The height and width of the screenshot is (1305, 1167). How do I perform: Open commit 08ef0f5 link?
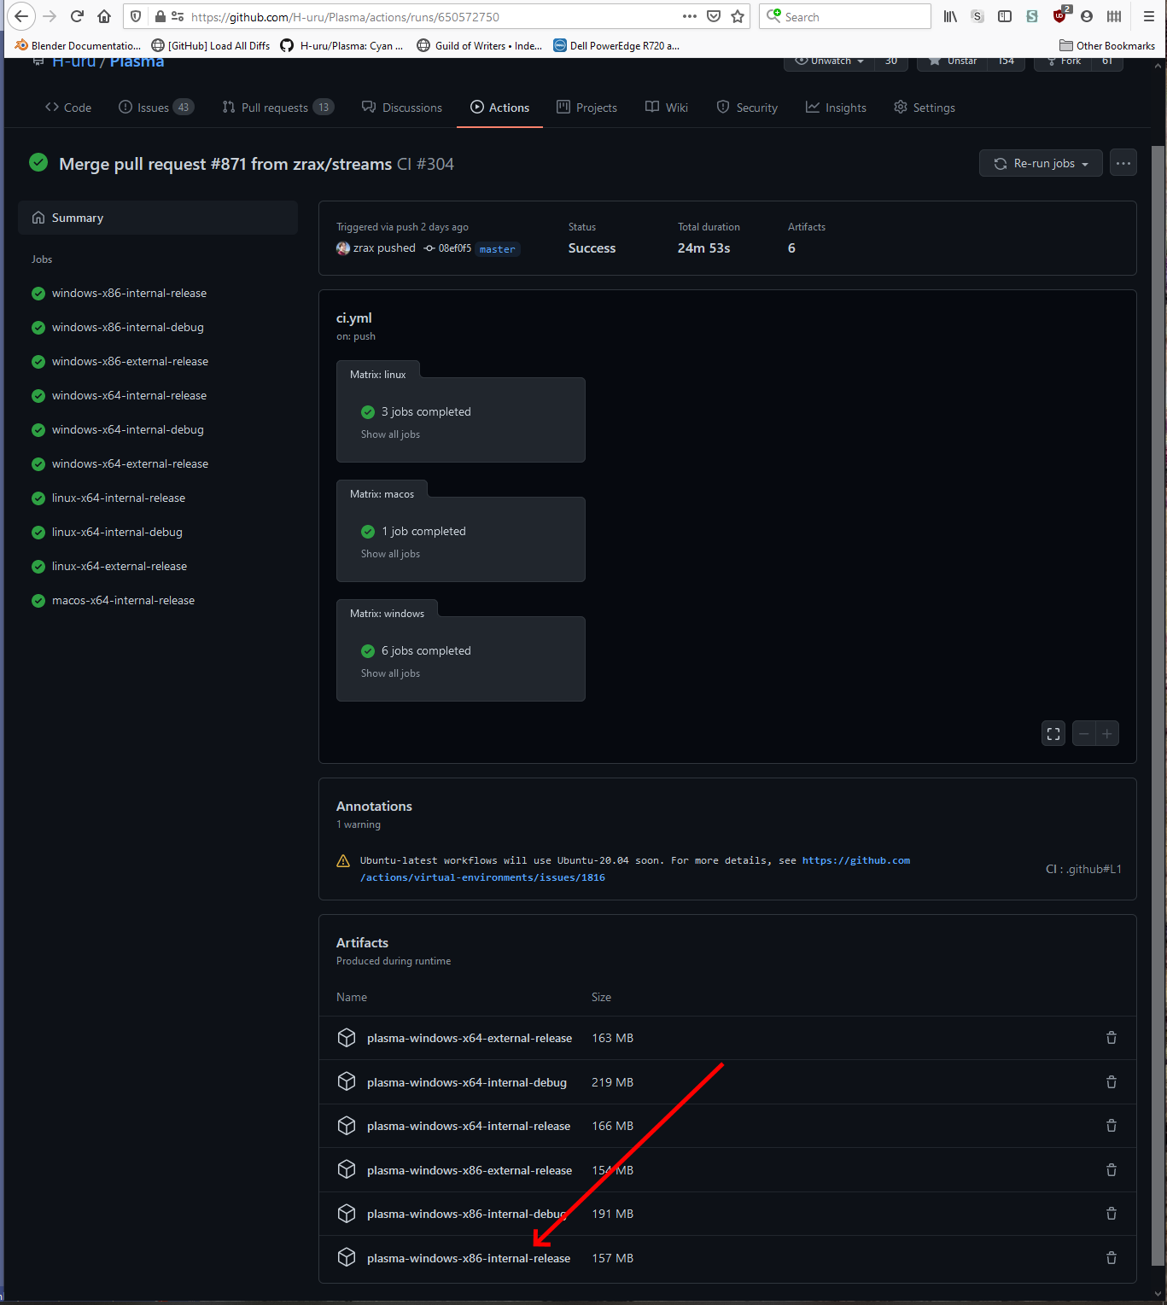coord(455,248)
